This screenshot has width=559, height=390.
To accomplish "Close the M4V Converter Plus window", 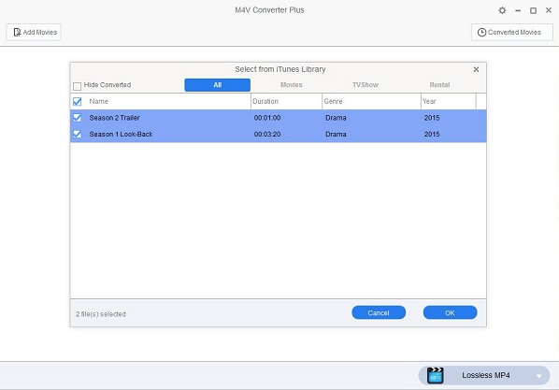I will pyautogui.click(x=549, y=10).
